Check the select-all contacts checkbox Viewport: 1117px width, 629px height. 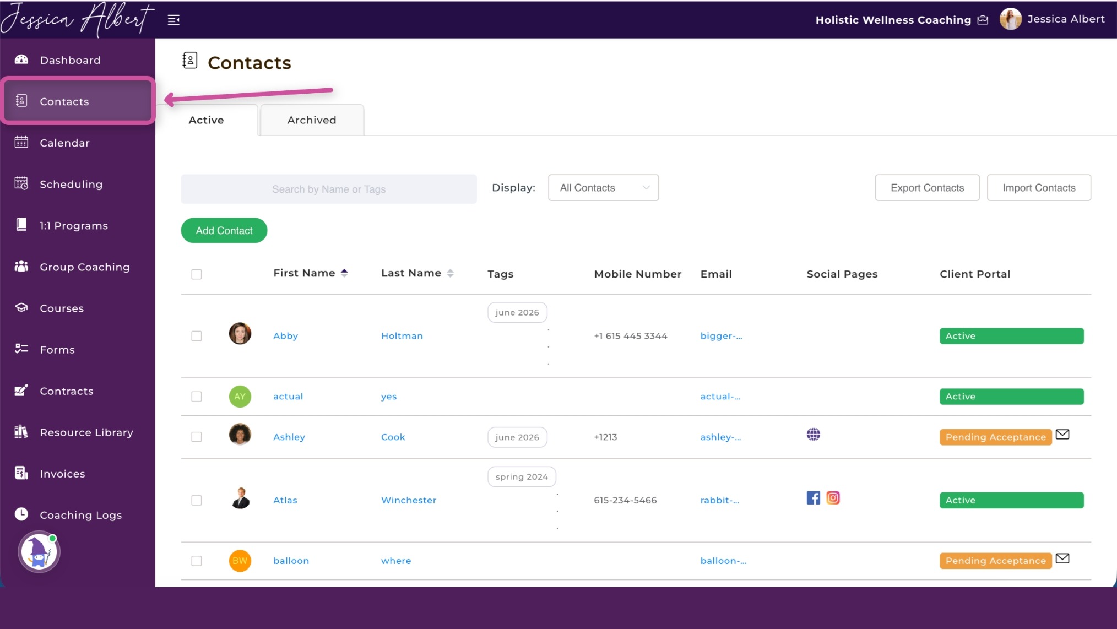tap(197, 274)
